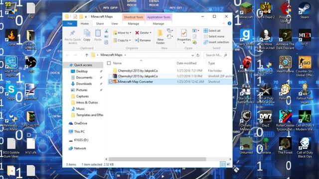Switch to the View tab
The height and width of the screenshot is (179, 319).
(115, 23)
